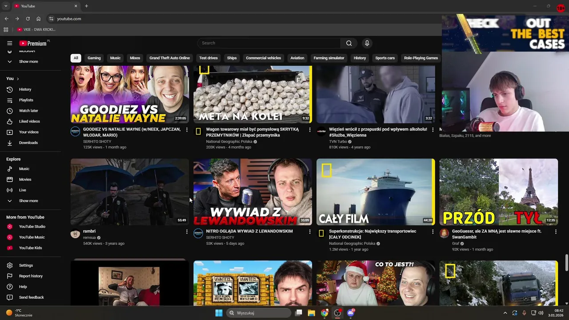The image size is (569, 320).
Task: Select the Music filter chip
Action: click(x=115, y=58)
